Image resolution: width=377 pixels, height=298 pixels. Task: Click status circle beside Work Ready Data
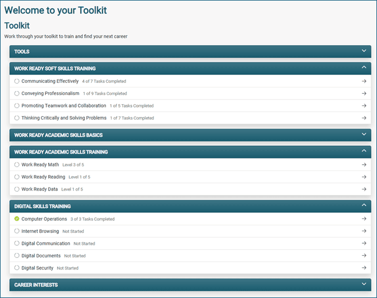17,189
